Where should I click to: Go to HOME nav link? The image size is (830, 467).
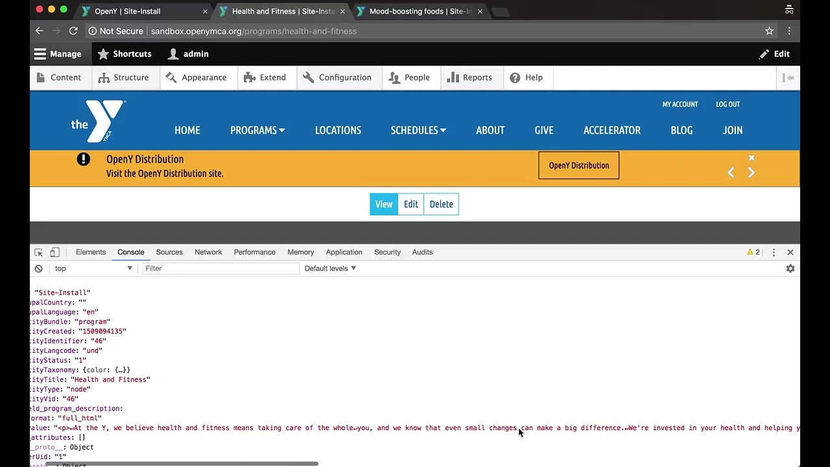[187, 130]
